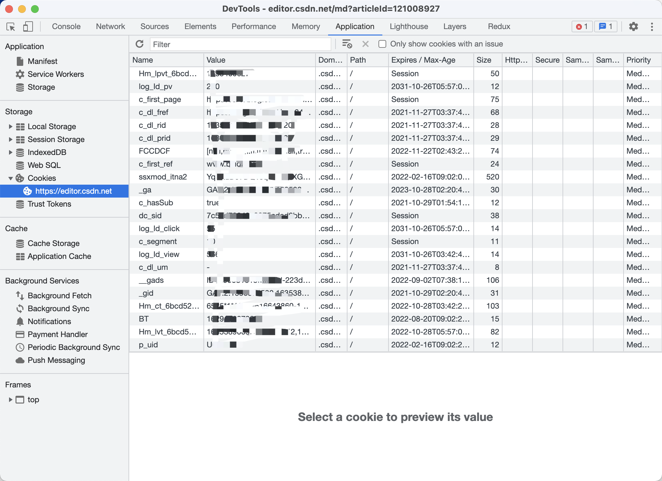This screenshot has height=481, width=662.
Task: Select https://editor.csdn.net cookie origin
Action: (x=64, y=191)
